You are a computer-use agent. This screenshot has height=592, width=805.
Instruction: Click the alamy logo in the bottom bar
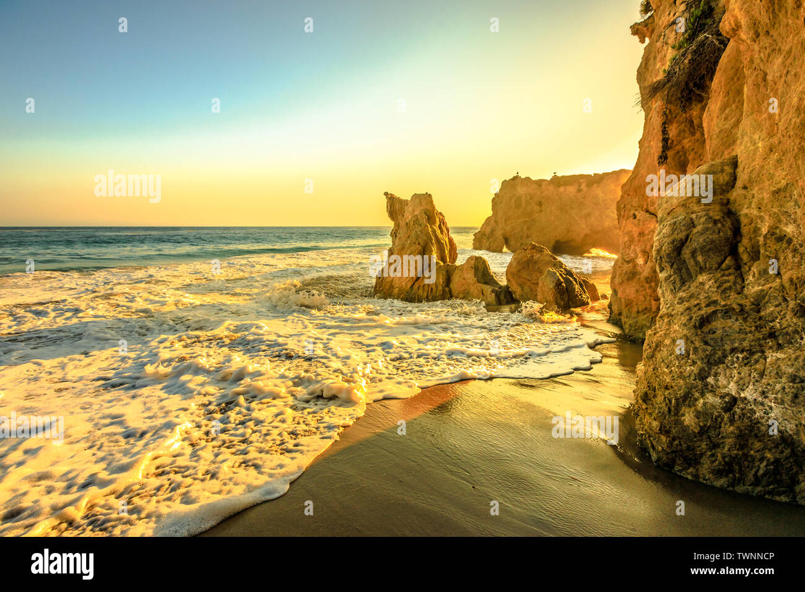point(63,564)
